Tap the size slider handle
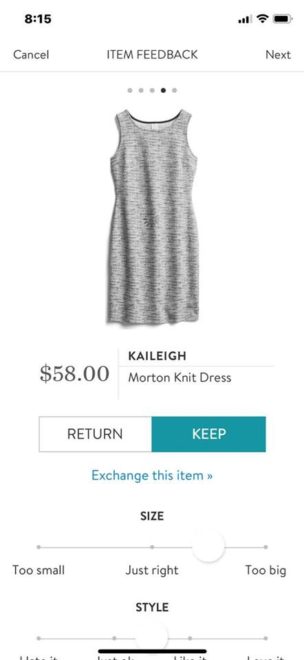Image resolution: width=304 pixels, height=660 pixels. (x=208, y=547)
